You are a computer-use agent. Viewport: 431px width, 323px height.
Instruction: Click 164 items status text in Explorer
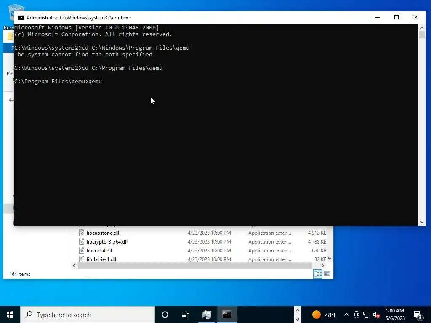tap(20, 274)
